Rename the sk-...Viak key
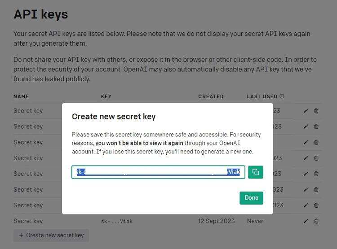The width and height of the screenshot is (337, 249). pyautogui.click(x=306, y=221)
